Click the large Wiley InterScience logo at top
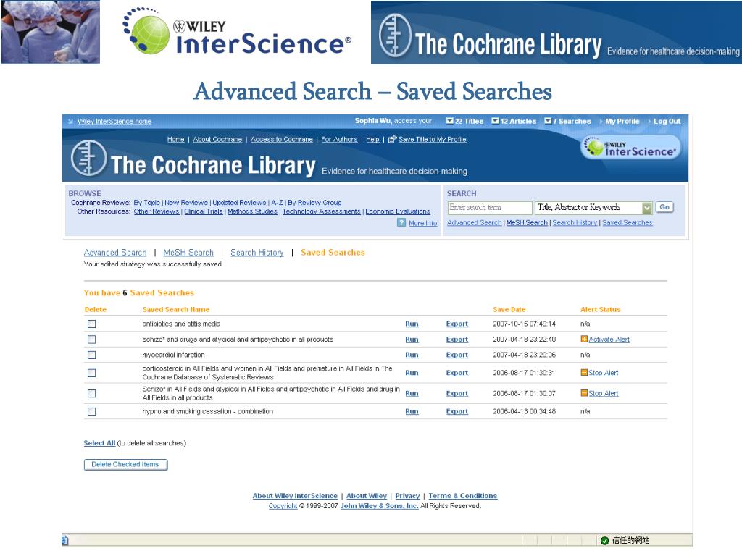The image size is (742, 556). point(237,32)
